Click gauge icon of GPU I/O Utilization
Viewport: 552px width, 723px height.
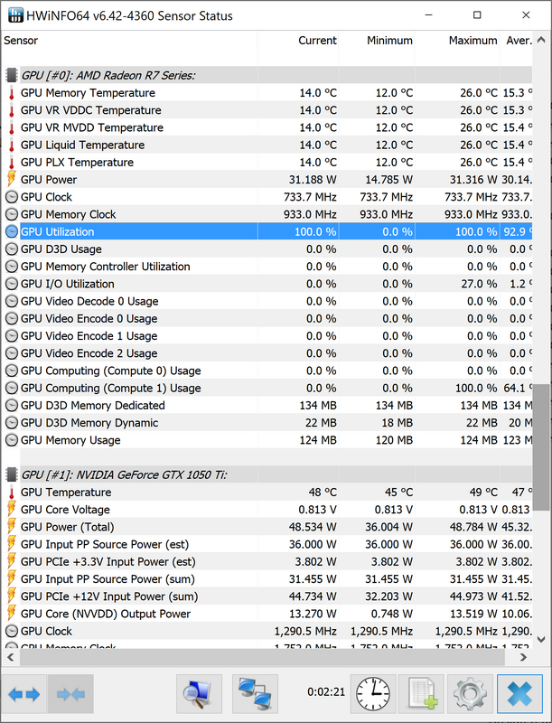pos(12,284)
